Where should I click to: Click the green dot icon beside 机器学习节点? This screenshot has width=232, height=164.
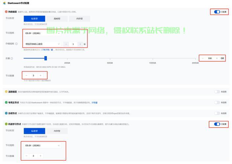coord(6,124)
